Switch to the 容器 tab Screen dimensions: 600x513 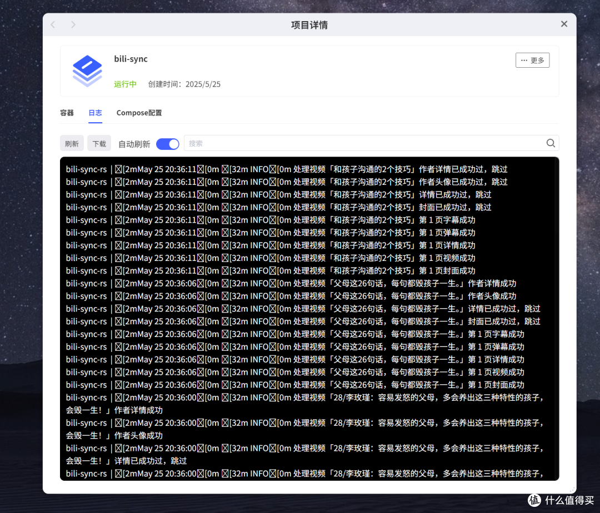[x=67, y=113]
